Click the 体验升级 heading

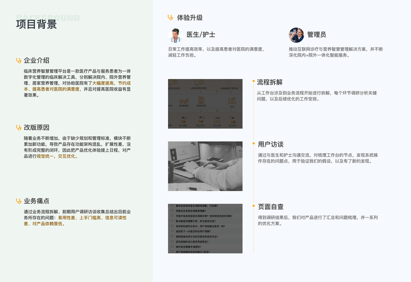click(190, 17)
